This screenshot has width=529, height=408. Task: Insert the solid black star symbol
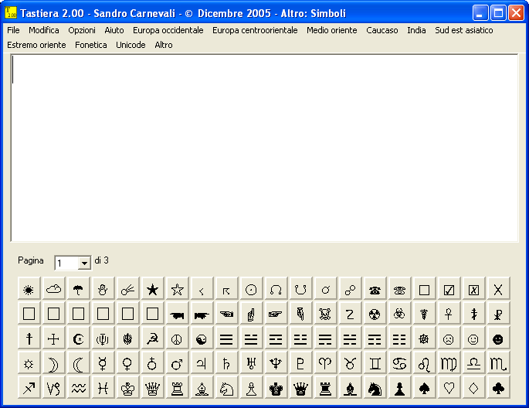pos(152,289)
